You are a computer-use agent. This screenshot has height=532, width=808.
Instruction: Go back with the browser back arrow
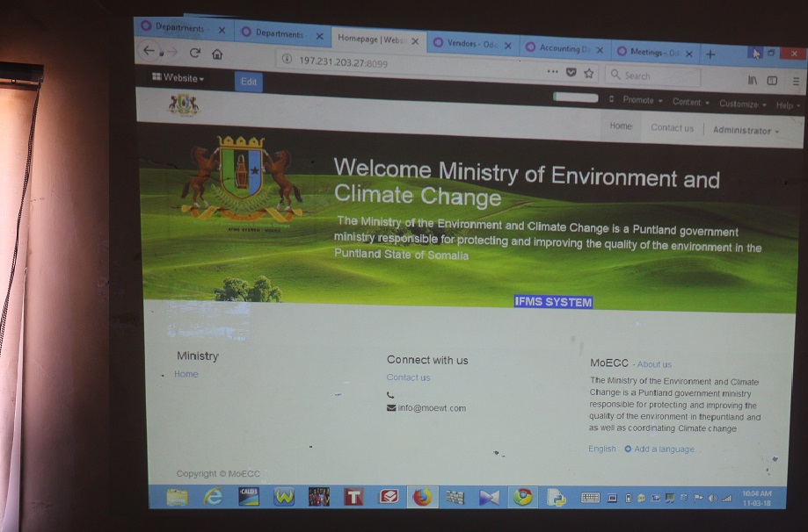tap(149, 50)
